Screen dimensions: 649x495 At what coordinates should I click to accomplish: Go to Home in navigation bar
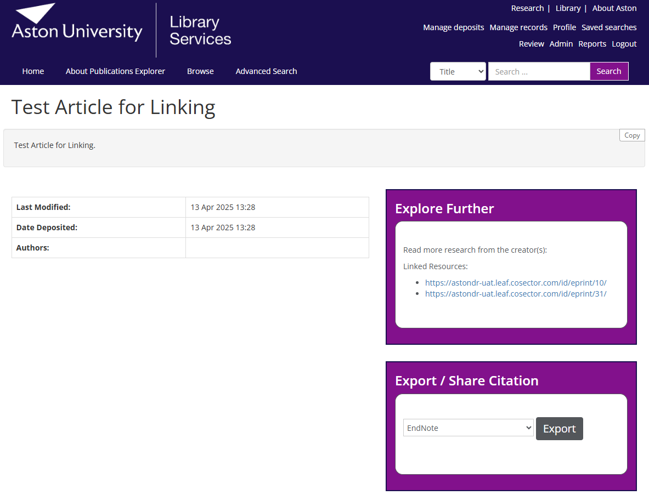(x=33, y=71)
